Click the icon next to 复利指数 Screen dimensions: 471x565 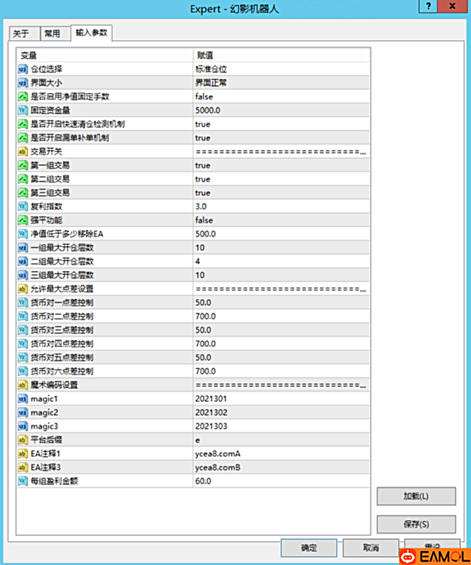coord(22,207)
